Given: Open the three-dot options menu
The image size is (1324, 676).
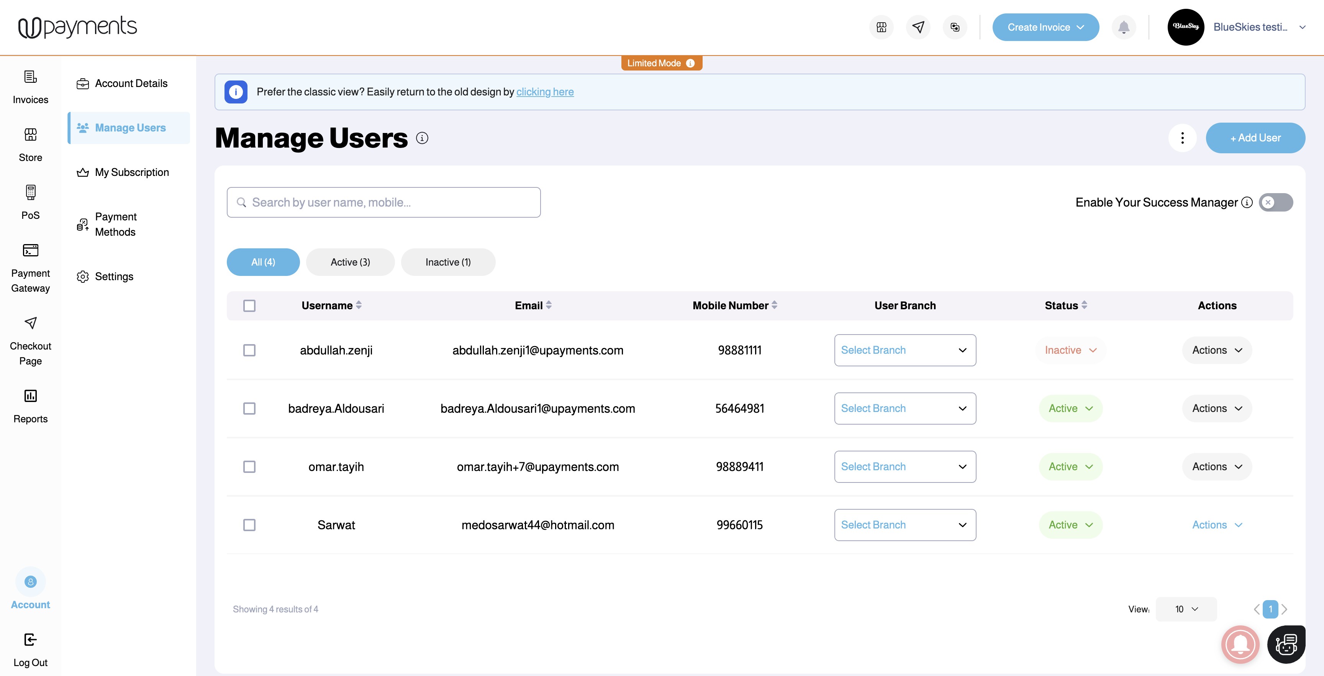Looking at the screenshot, I should point(1182,138).
